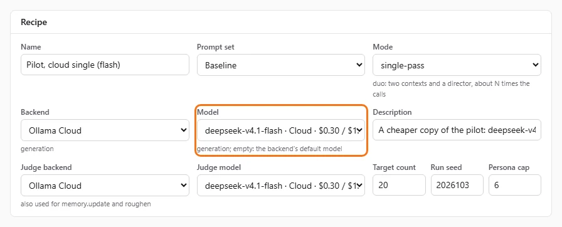
Task: Click the "Judge backend" label
Action: (x=46, y=167)
